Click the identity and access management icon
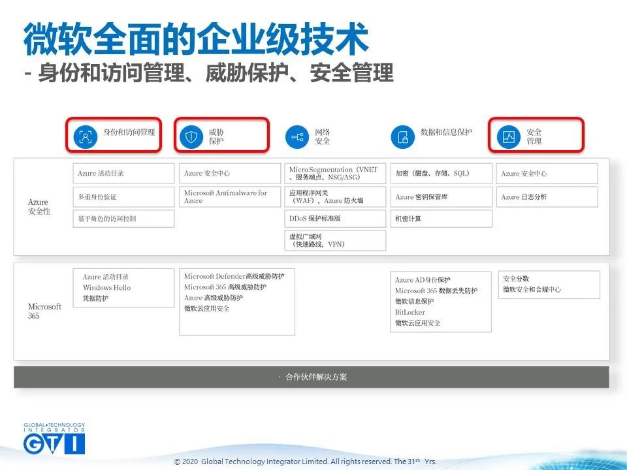The height and width of the screenshot is (470, 627). (x=85, y=136)
